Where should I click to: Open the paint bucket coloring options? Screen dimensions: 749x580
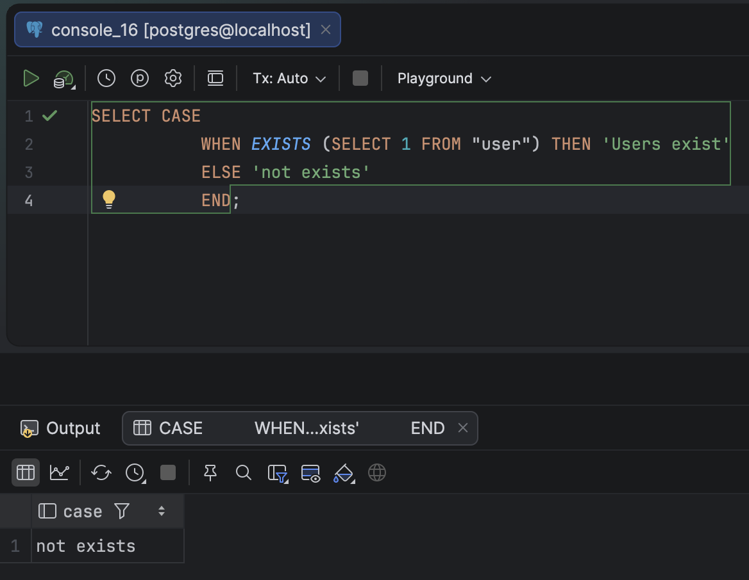[x=344, y=474]
